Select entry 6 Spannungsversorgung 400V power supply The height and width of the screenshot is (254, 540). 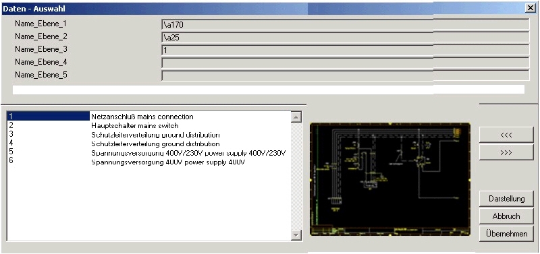(148, 161)
